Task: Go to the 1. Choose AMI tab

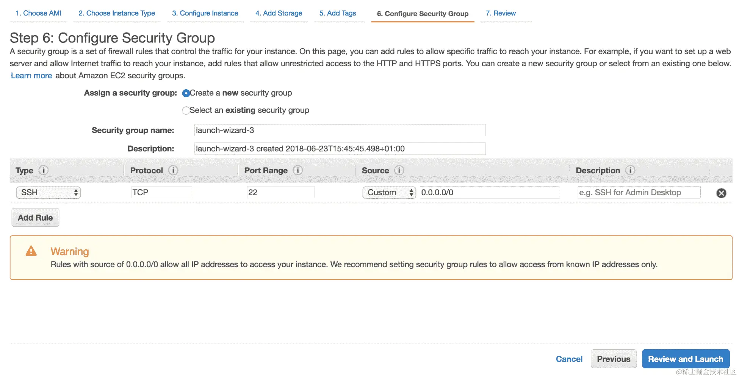Action: [x=38, y=13]
